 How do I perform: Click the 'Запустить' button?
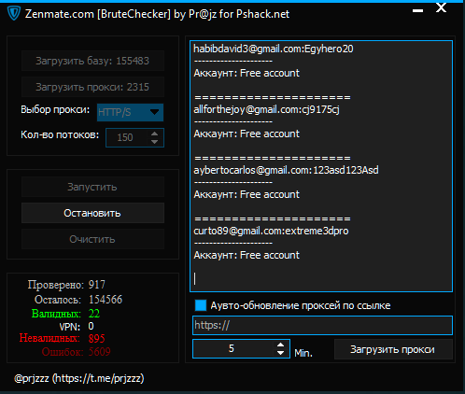click(x=92, y=187)
